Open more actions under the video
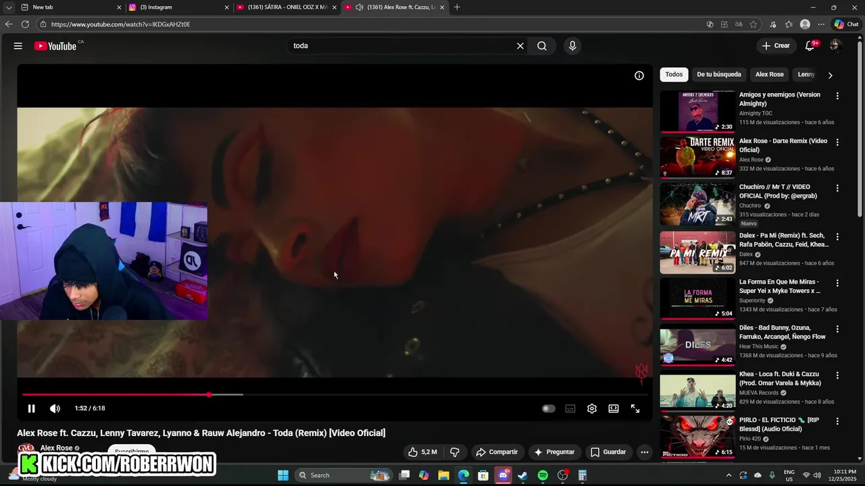Image resolution: width=865 pixels, height=486 pixels. [645, 452]
